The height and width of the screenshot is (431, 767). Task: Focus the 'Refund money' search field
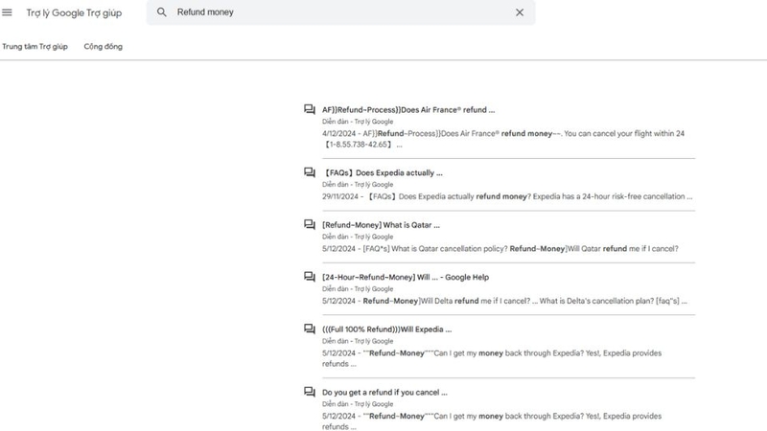(340, 12)
